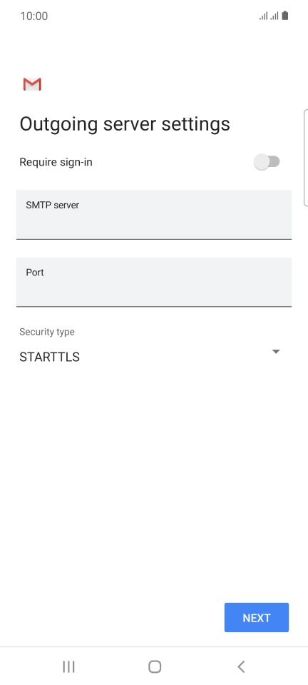308x685 pixels.
Task: Tap the edge panel handle on right side
Action: 306,157
